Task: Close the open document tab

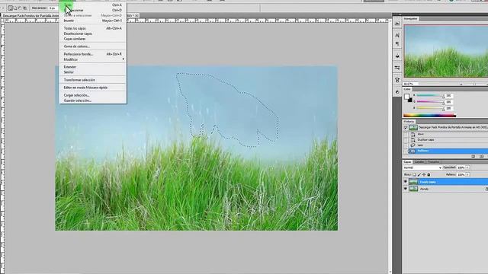Action: click(x=136, y=15)
